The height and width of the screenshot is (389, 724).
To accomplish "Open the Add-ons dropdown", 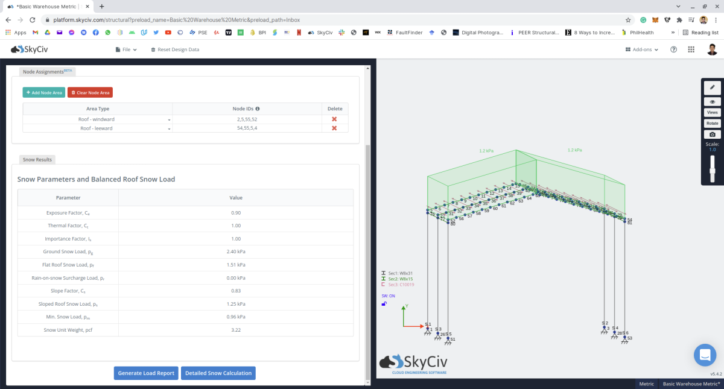I will point(642,49).
